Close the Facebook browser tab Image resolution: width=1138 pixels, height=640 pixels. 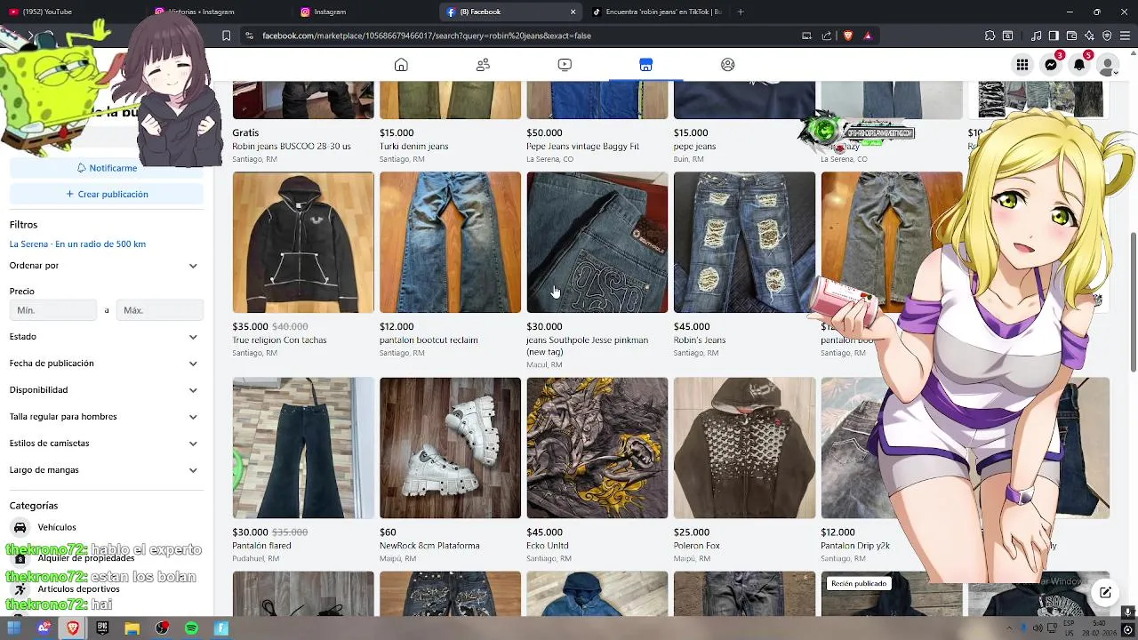[573, 12]
